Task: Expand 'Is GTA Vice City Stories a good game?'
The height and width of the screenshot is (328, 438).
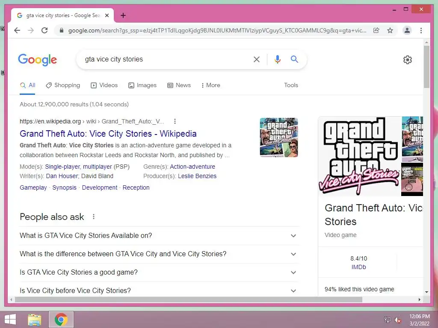Action: [x=159, y=272]
